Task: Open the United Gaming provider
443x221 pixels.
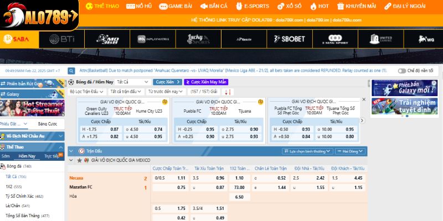Action: [381, 39]
